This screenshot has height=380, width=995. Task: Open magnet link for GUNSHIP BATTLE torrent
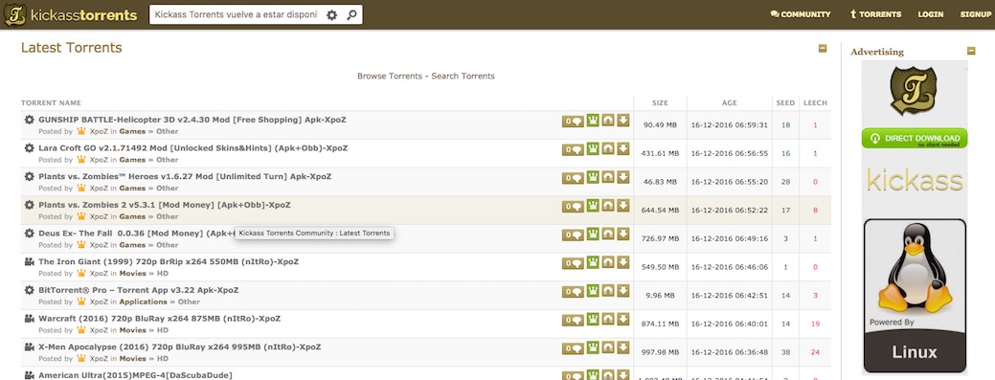tap(608, 121)
